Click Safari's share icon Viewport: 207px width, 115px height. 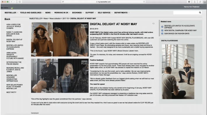coord(194,2)
